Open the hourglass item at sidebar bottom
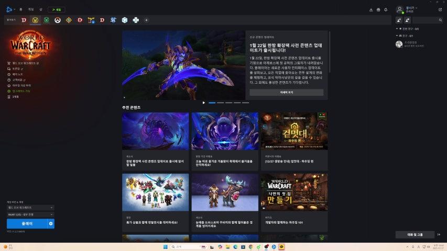 click(x=13, y=97)
